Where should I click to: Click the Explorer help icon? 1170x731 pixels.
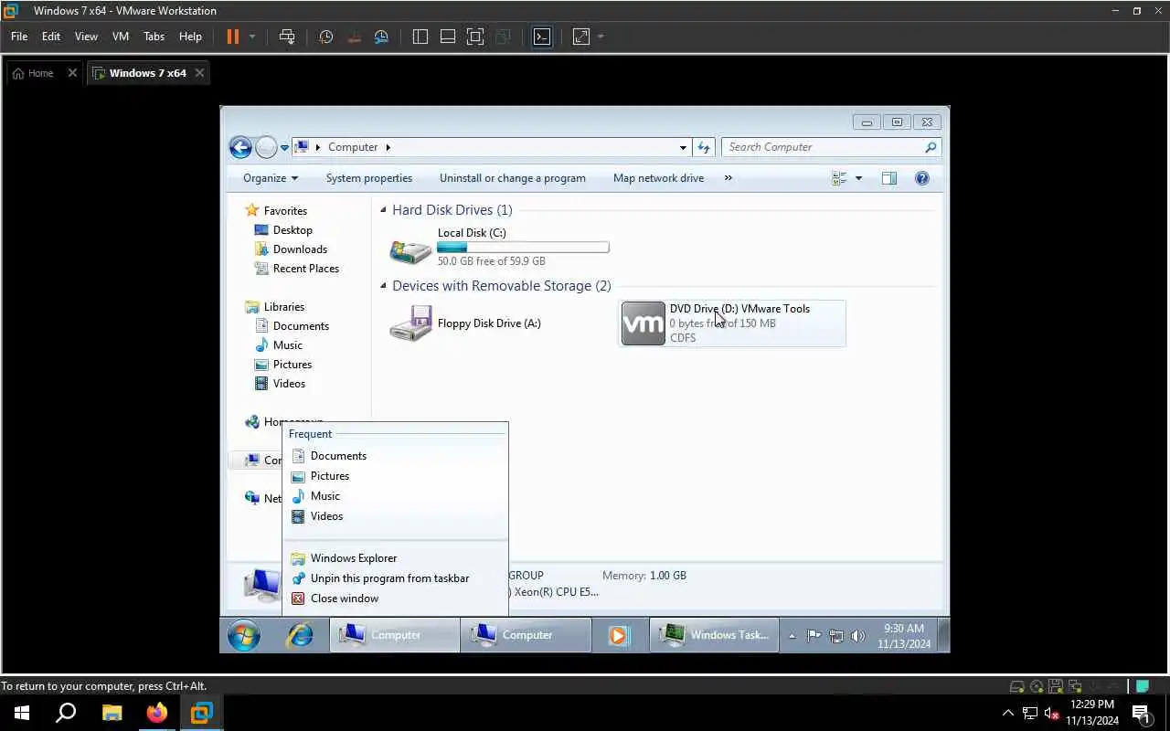point(922,178)
